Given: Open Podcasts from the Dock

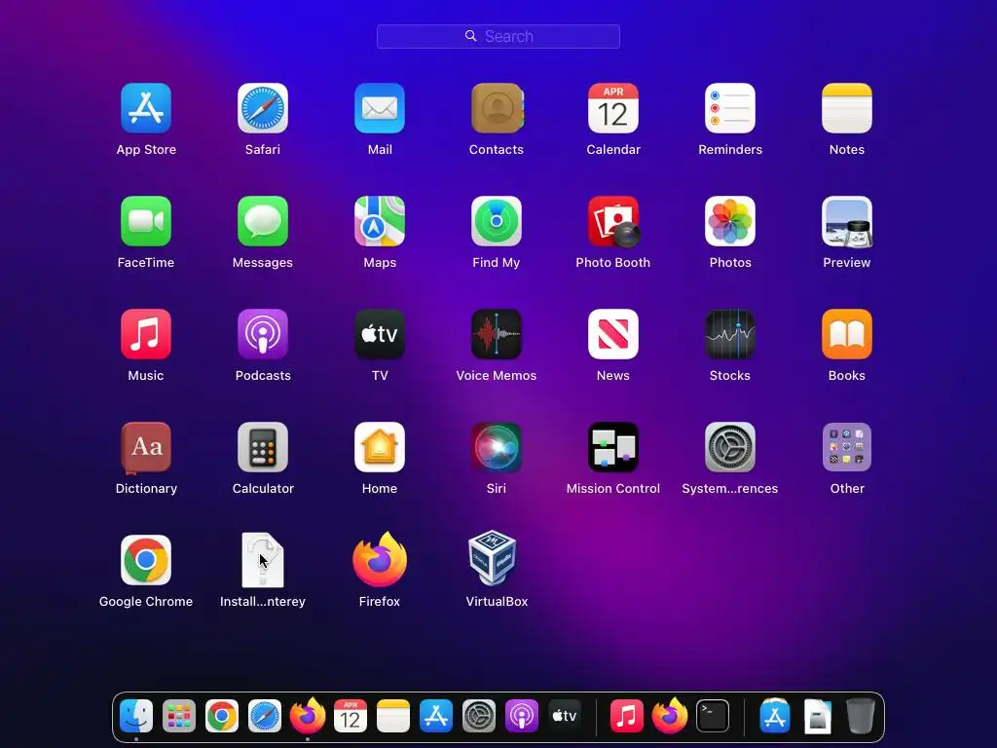Looking at the screenshot, I should tap(522, 716).
